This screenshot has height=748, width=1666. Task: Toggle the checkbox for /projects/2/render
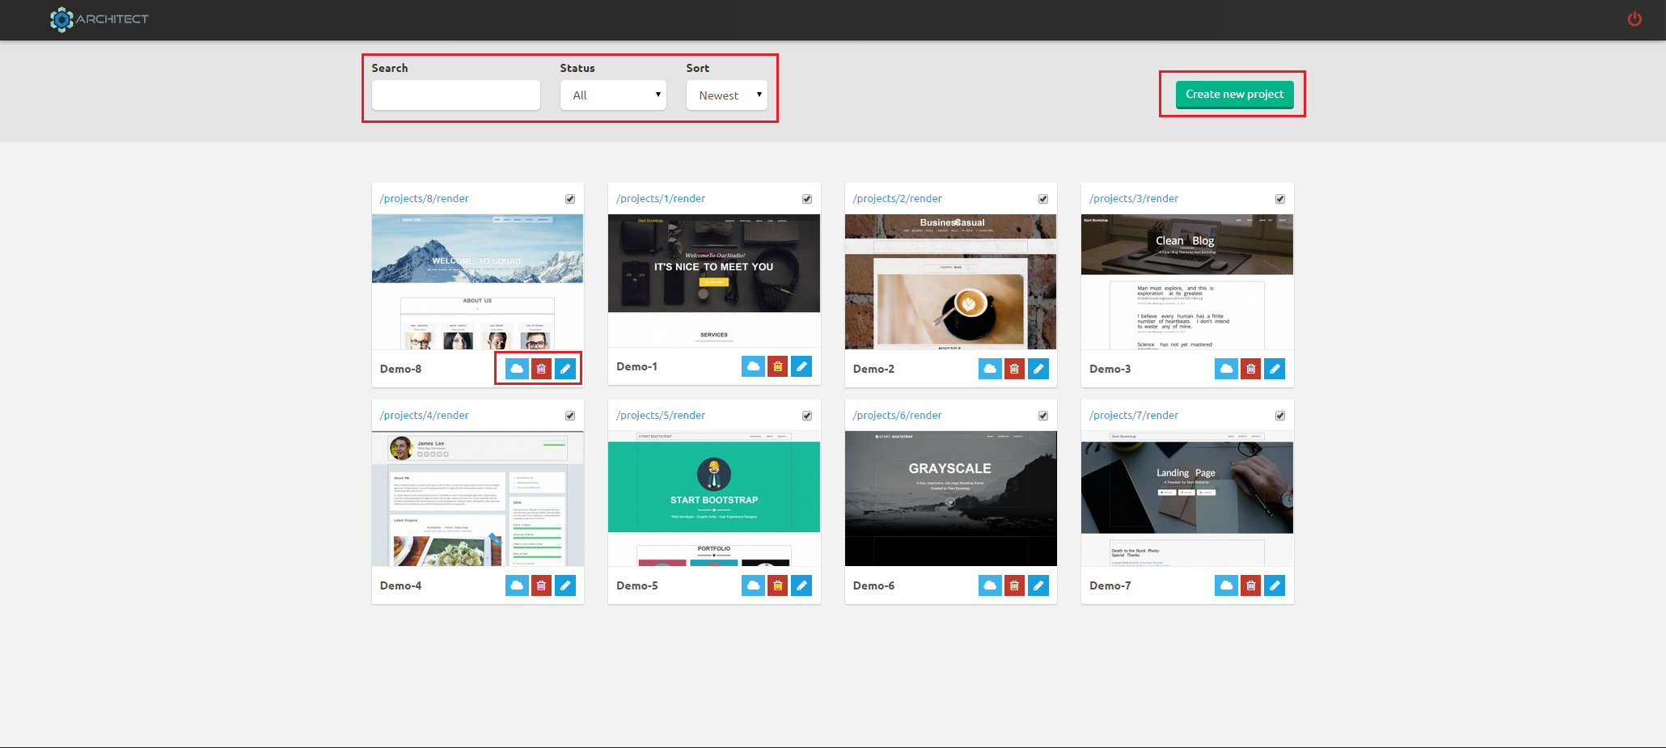tap(1043, 199)
